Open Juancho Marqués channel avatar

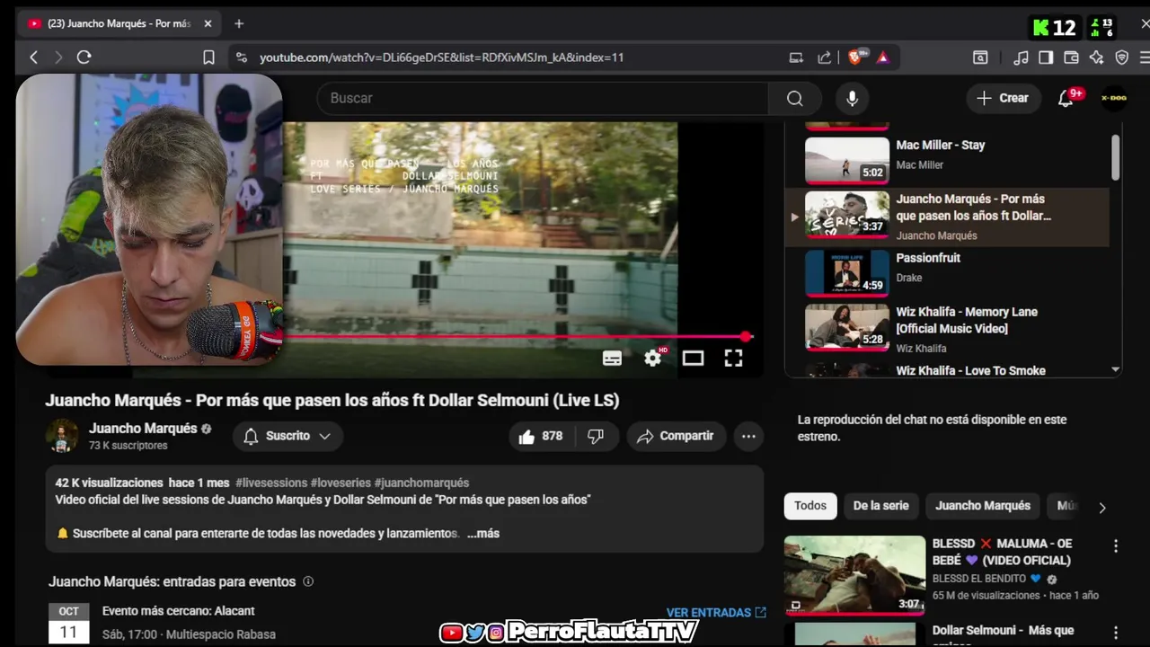coord(63,436)
